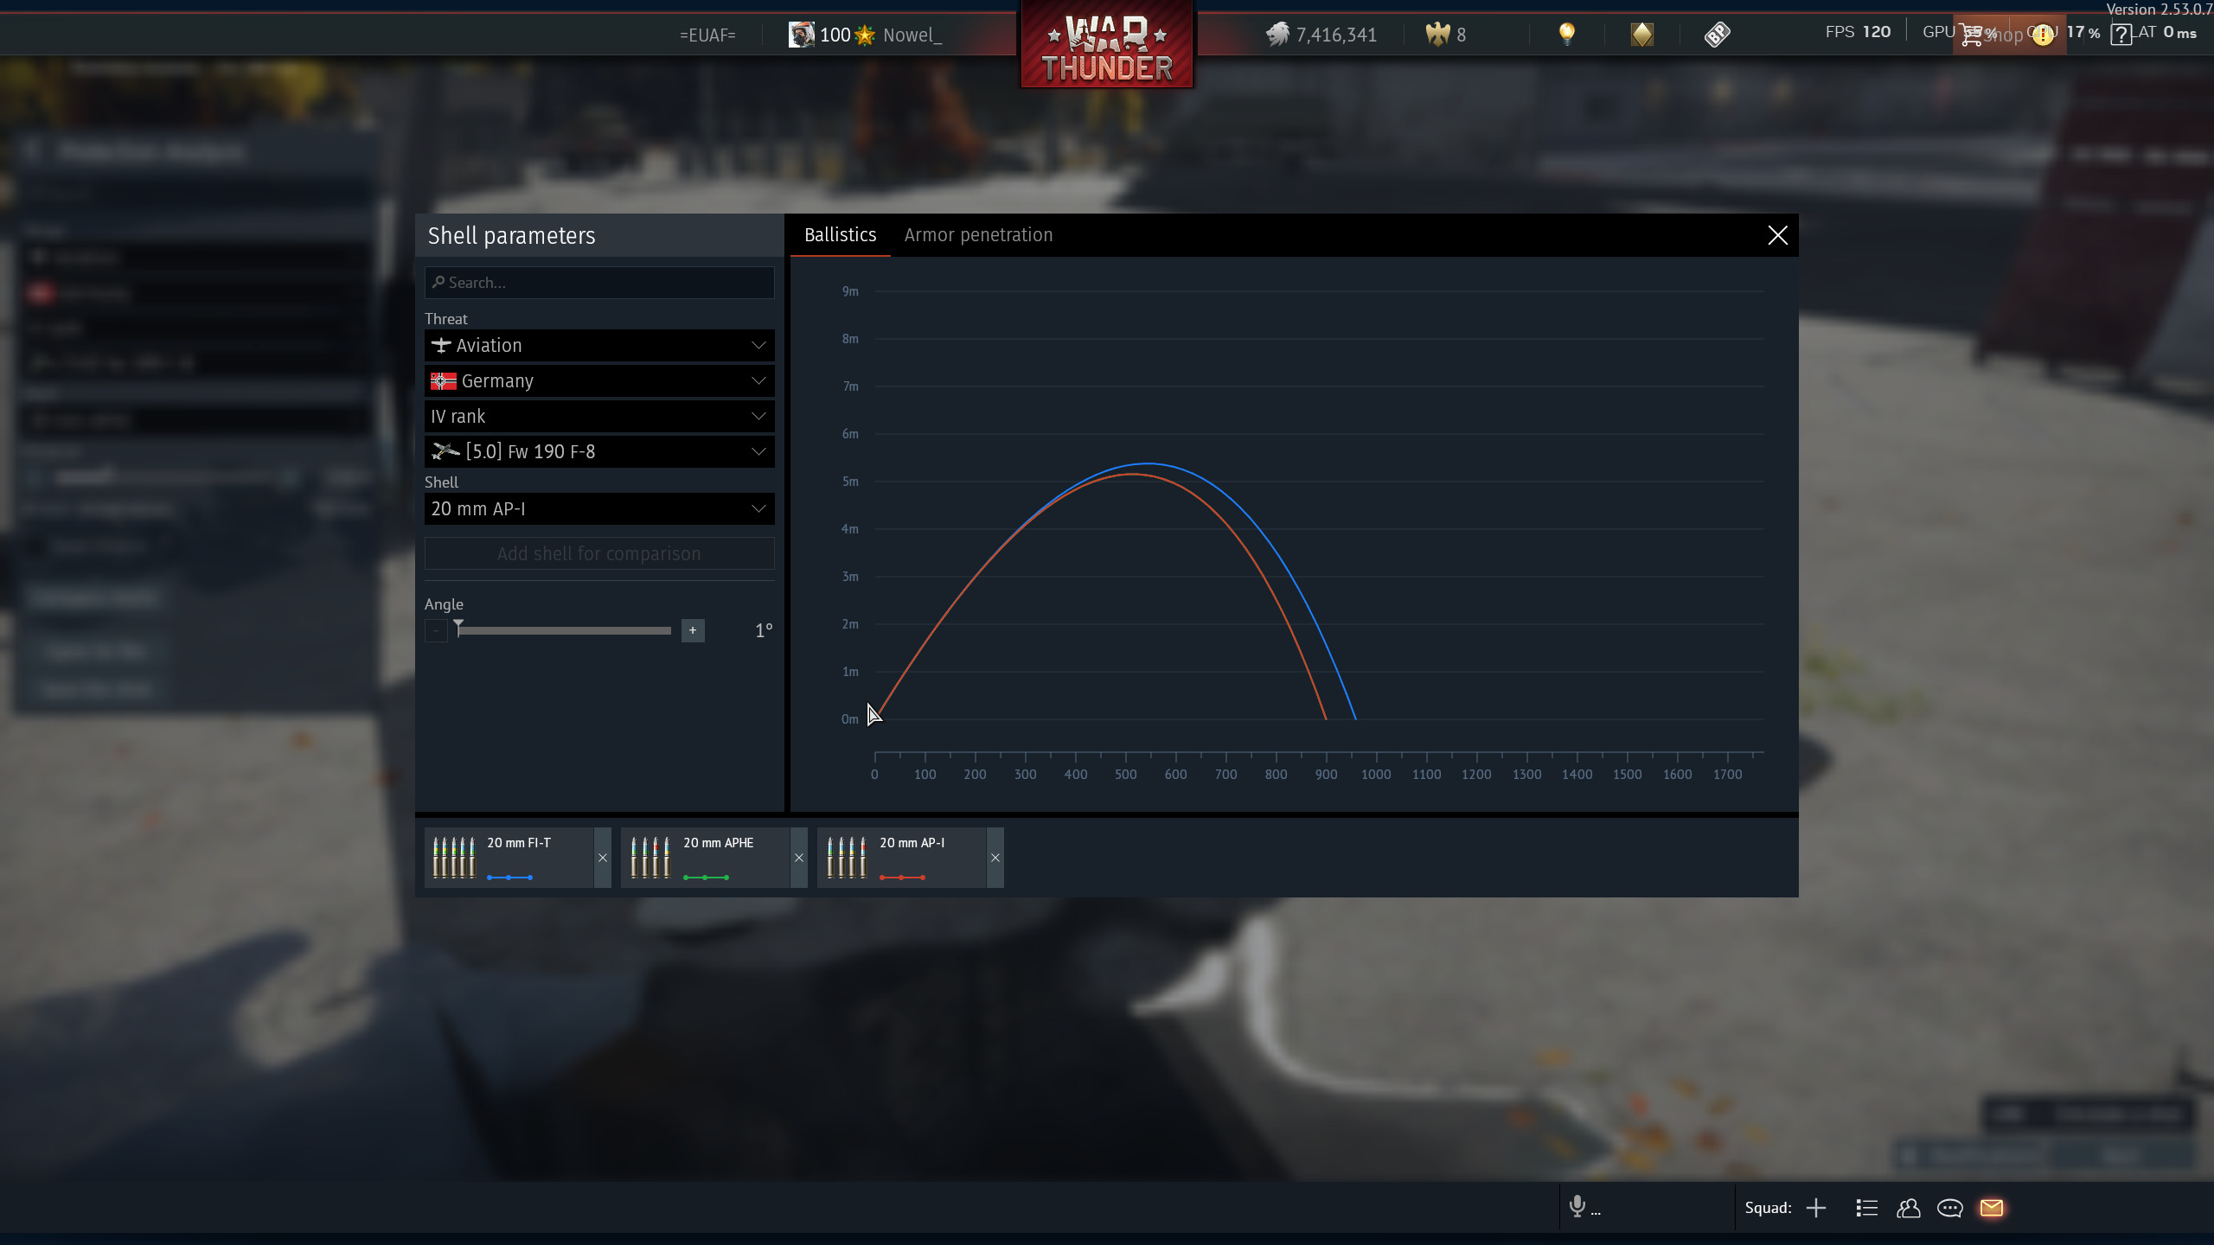This screenshot has width=2214, height=1245.
Task: Select the Ballistics tab
Action: point(840,235)
